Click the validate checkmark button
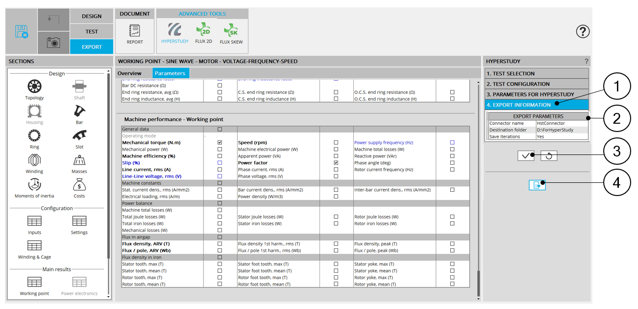The image size is (638, 309). coord(526,155)
